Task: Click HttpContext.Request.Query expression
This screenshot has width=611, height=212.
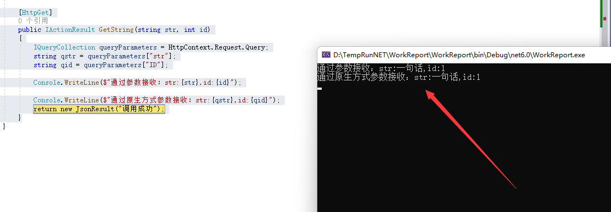Action: pos(217,47)
